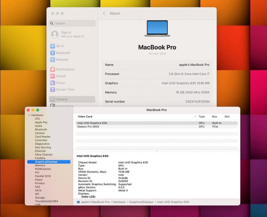This screenshot has width=267, height=217.
Task: Select Printers in the Hardware list
Action: tap(40, 183)
